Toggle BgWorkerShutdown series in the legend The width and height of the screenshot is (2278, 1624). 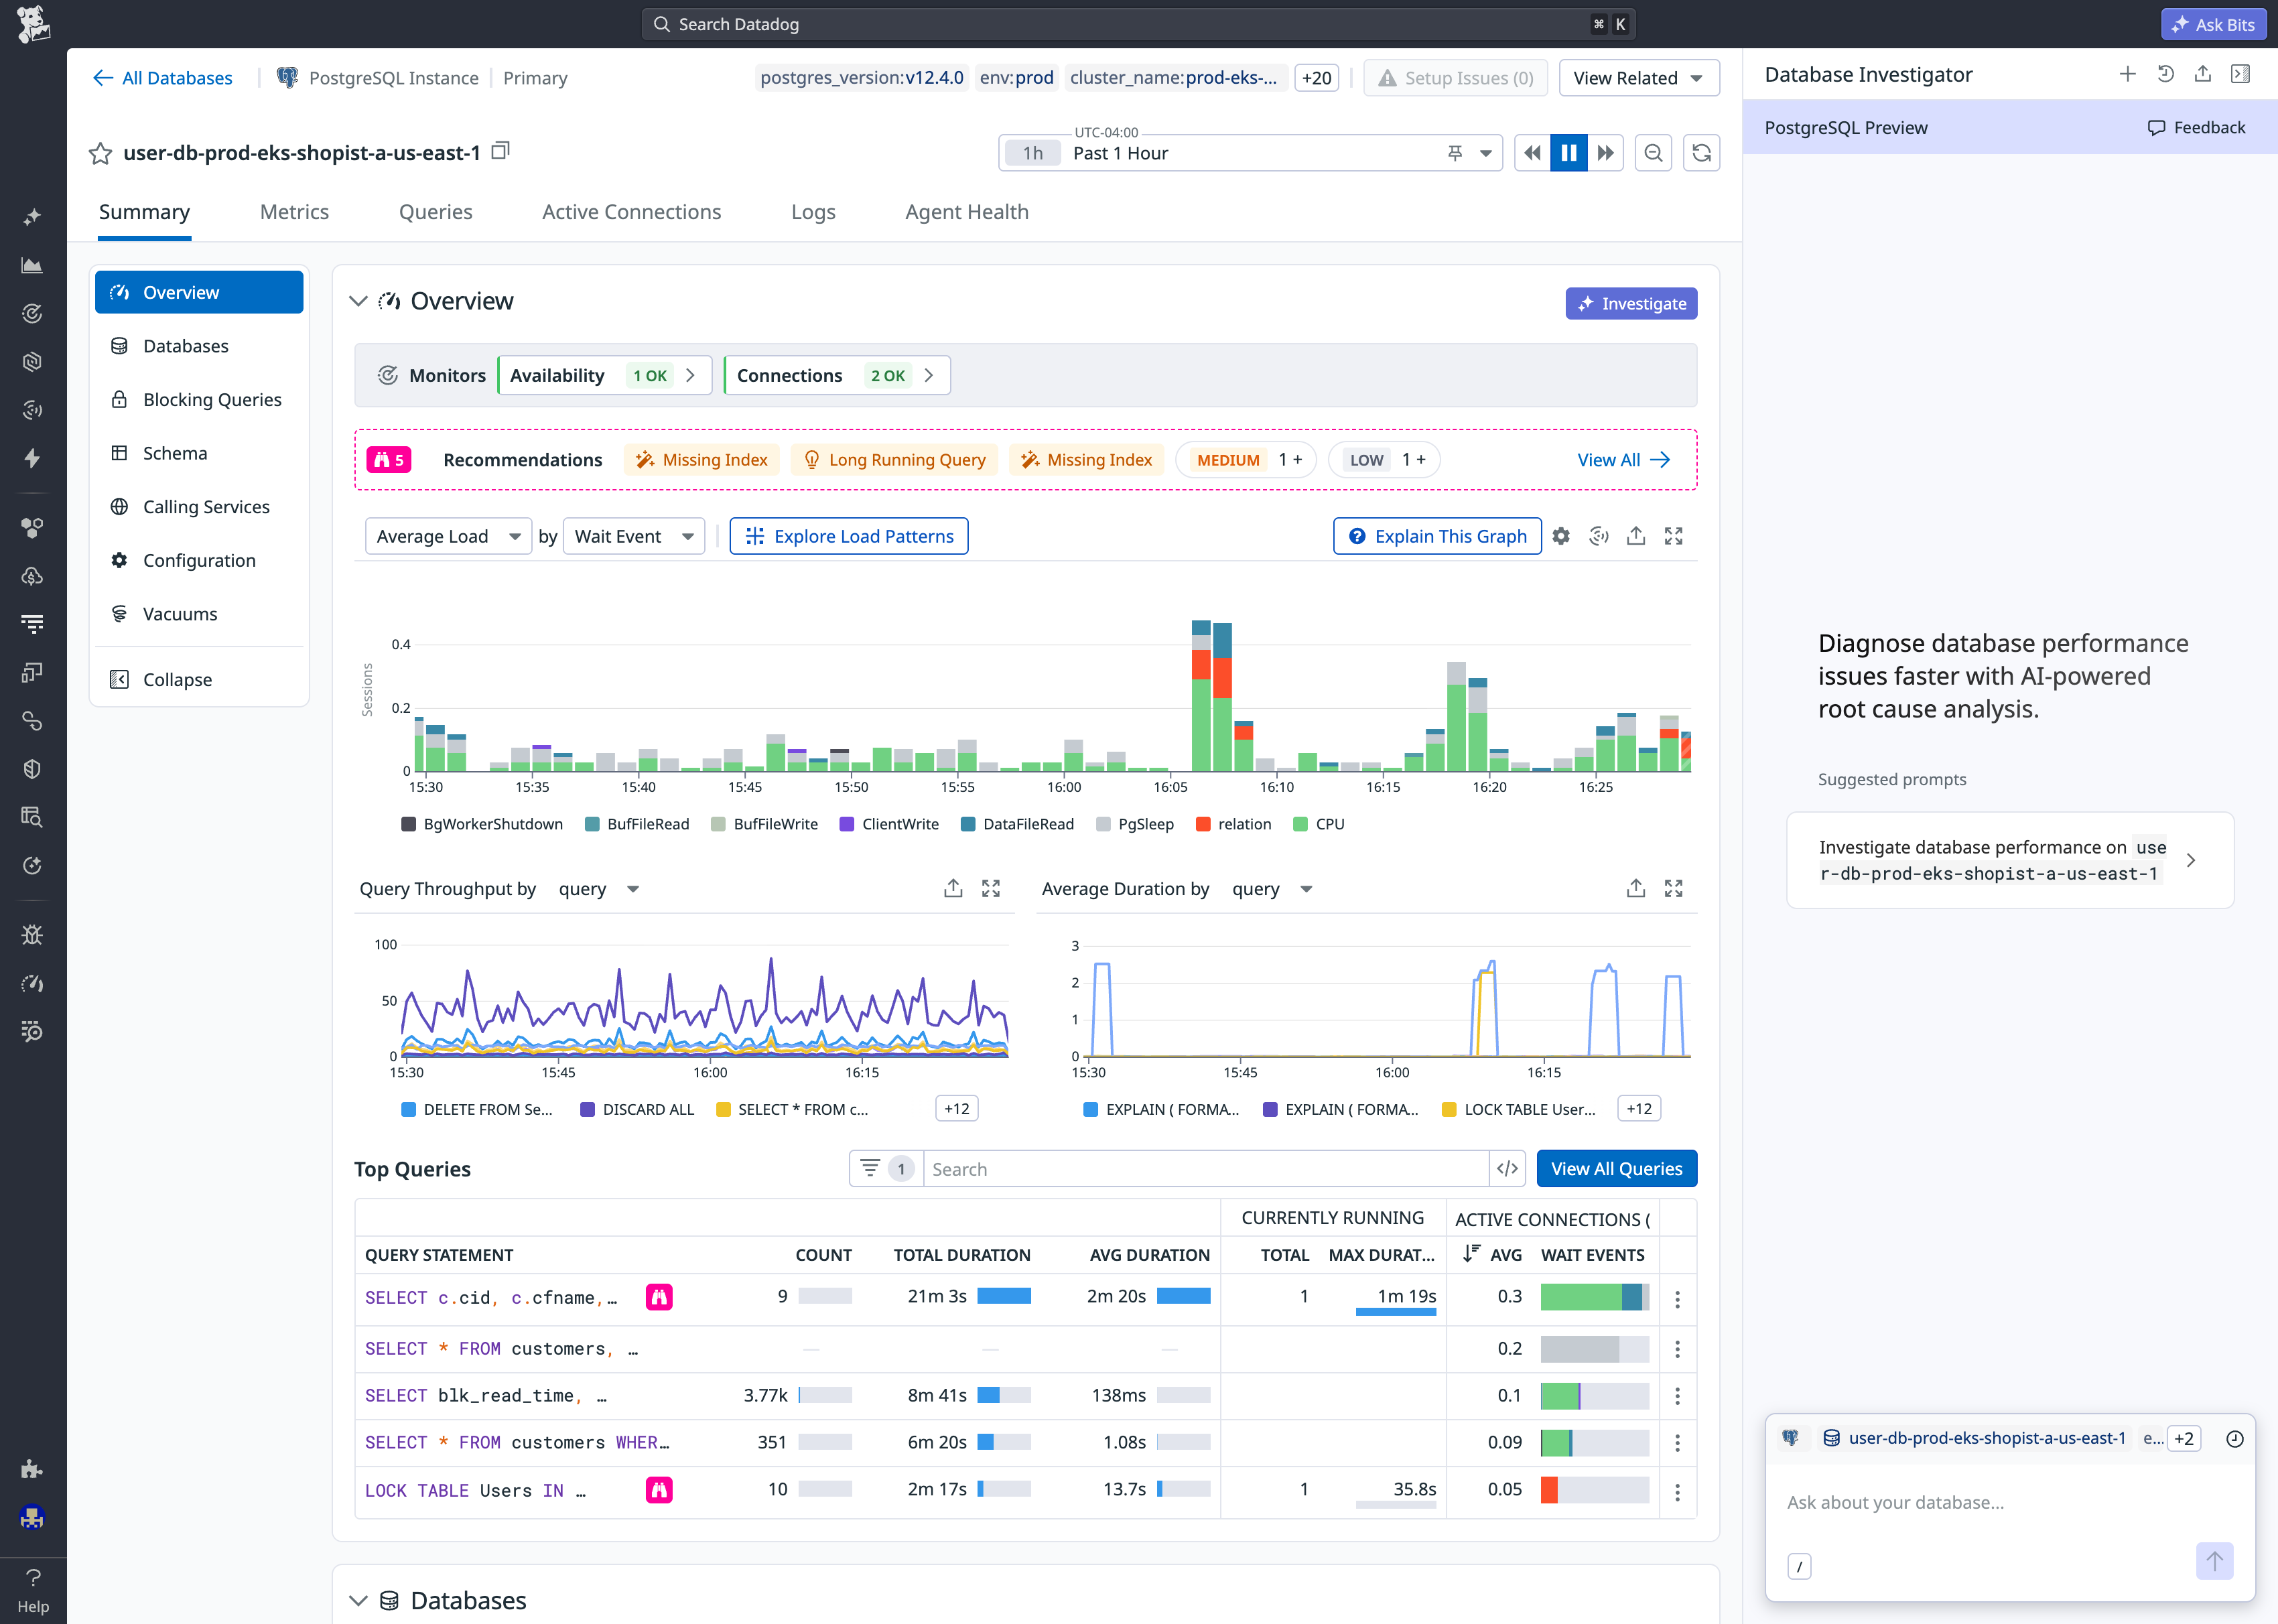point(482,824)
